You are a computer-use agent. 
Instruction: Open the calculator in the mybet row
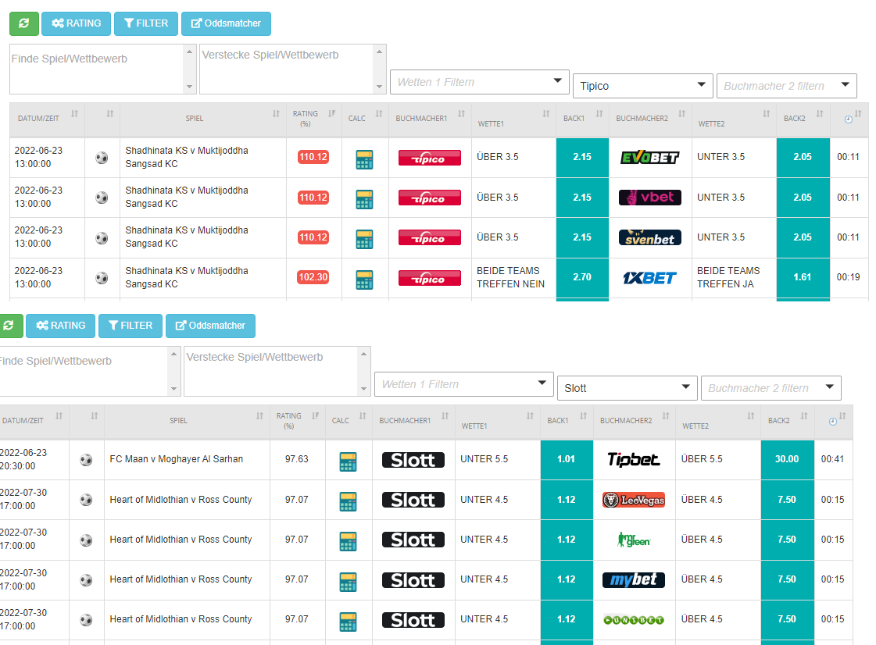click(x=348, y=582)
